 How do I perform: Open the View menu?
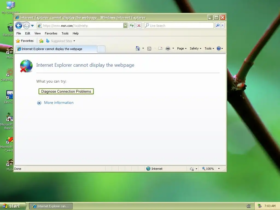pyautogui.click(x=37, y=33)
